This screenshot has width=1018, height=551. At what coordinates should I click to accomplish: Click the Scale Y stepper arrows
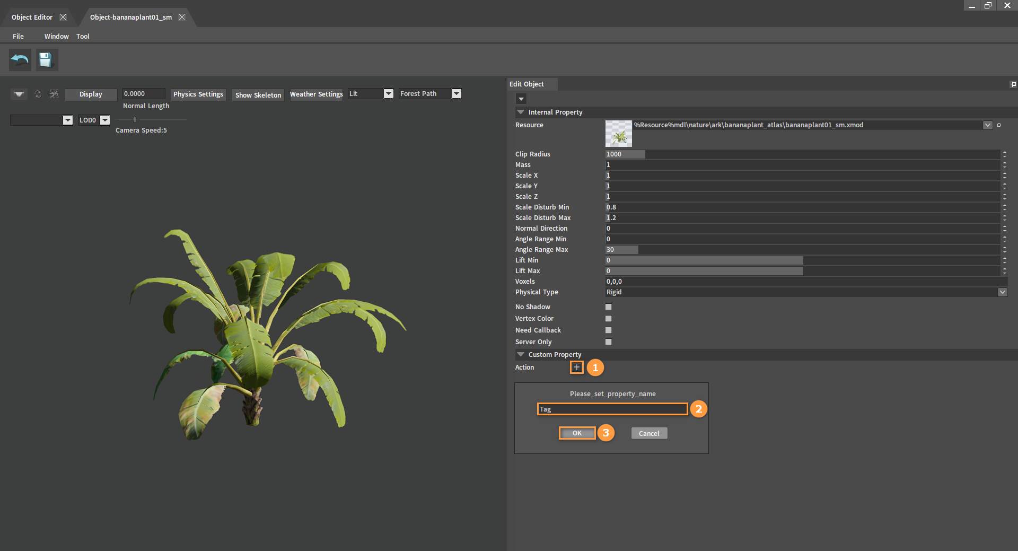(x=1004, y=186)
